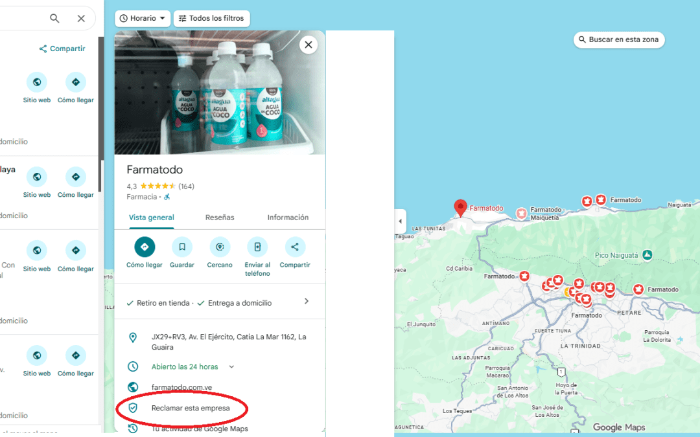Open Todos los filtros button
Screen dimensions: 700x437
tap(211, 18)
